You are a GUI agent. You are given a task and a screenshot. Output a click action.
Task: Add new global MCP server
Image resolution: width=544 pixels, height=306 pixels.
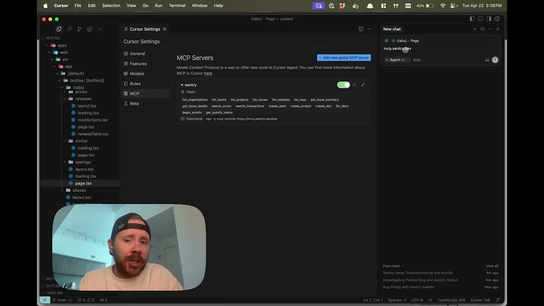[x=344, y=58]
